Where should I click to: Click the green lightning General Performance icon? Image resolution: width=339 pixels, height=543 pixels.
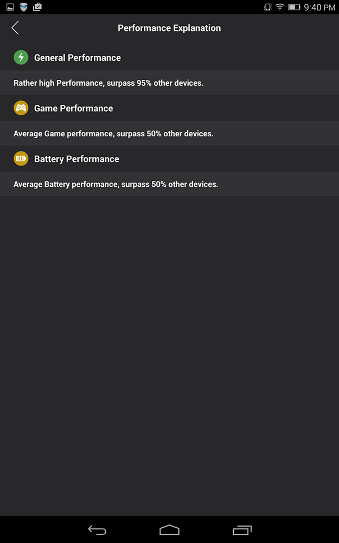pyautogui.click(x=21, y=58)
